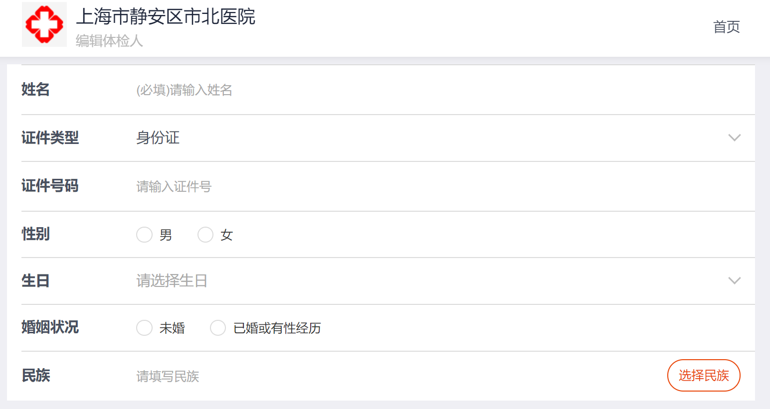Expand the 证件类型 dropdown chevron
The image size is (770, 409).
pyautogui.click(x=734, y=137)
